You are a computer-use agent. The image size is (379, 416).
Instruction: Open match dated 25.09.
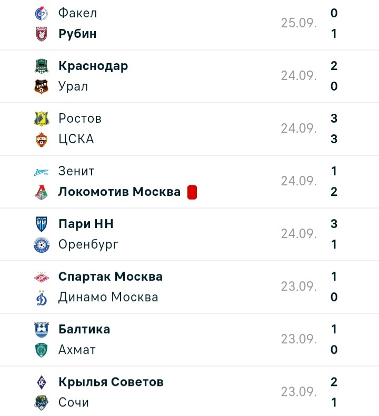[298, 23]
